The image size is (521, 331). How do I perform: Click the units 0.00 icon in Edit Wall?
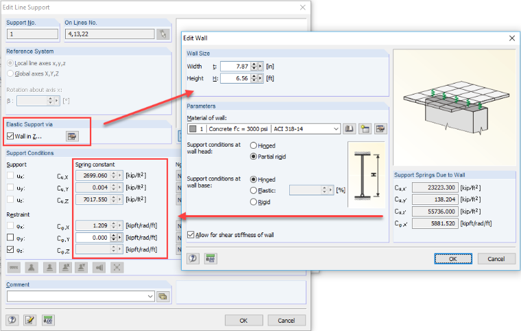point(210,258)
